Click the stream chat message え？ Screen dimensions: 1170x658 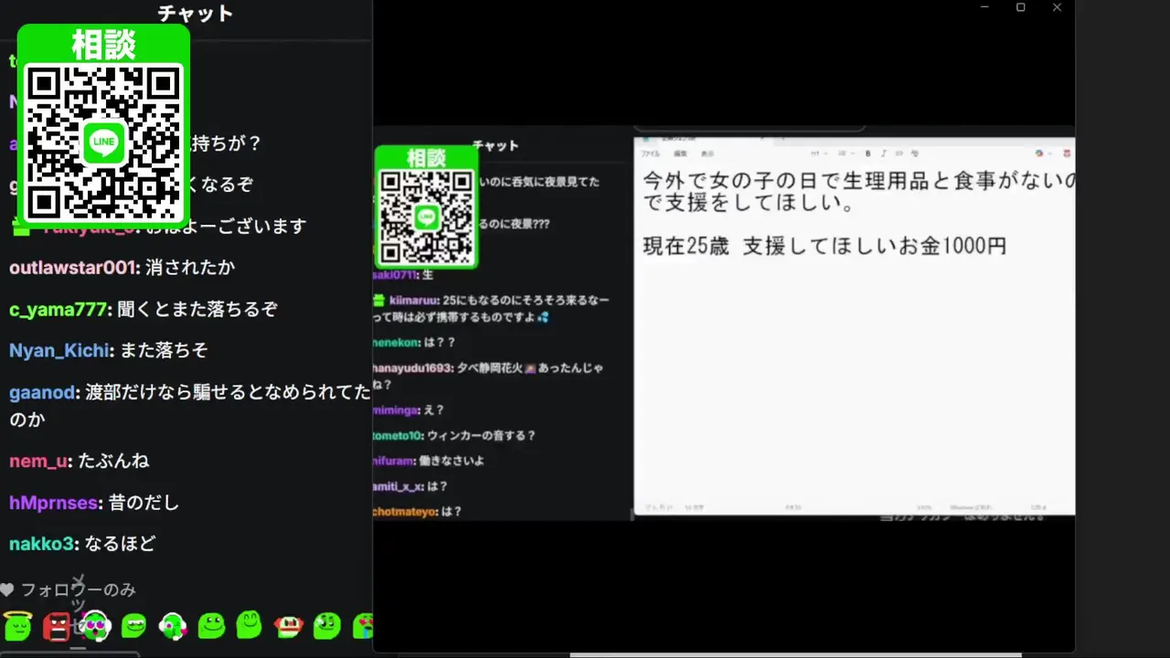click(433, 411)
